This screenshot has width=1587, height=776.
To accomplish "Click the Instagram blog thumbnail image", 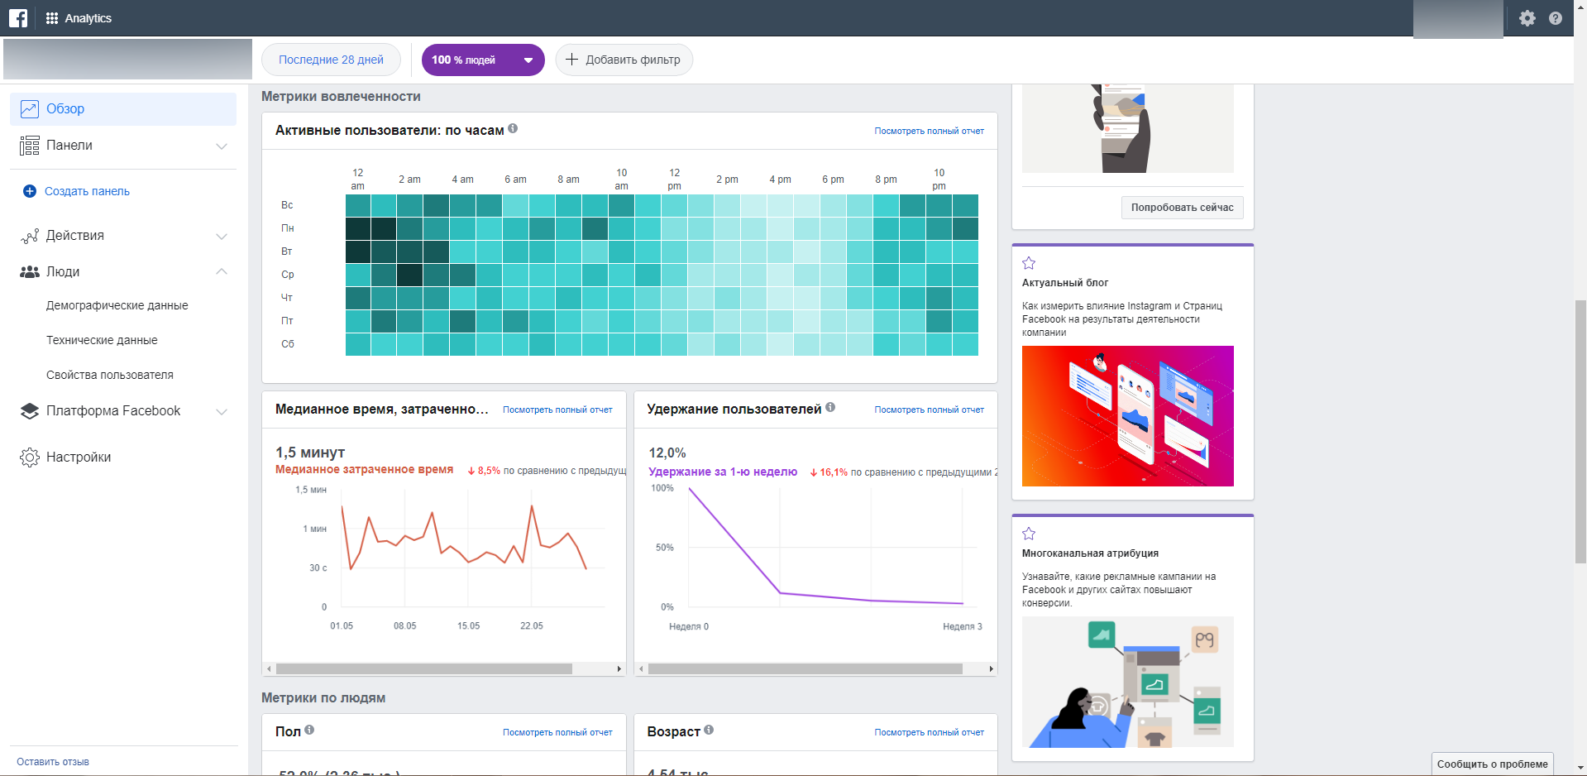I will pos(1127,415).
